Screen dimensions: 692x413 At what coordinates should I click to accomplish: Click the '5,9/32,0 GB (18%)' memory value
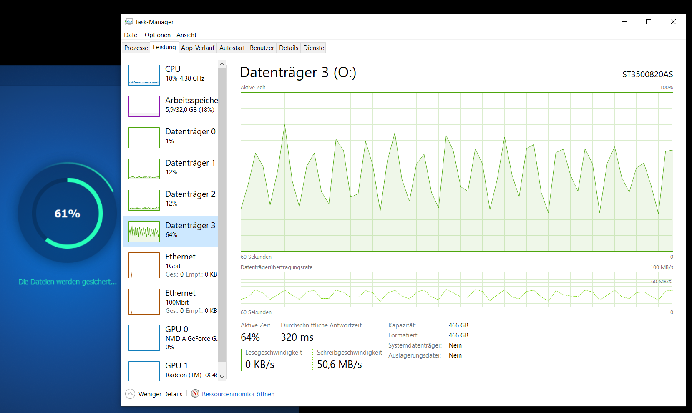click(x=190, y=110)
